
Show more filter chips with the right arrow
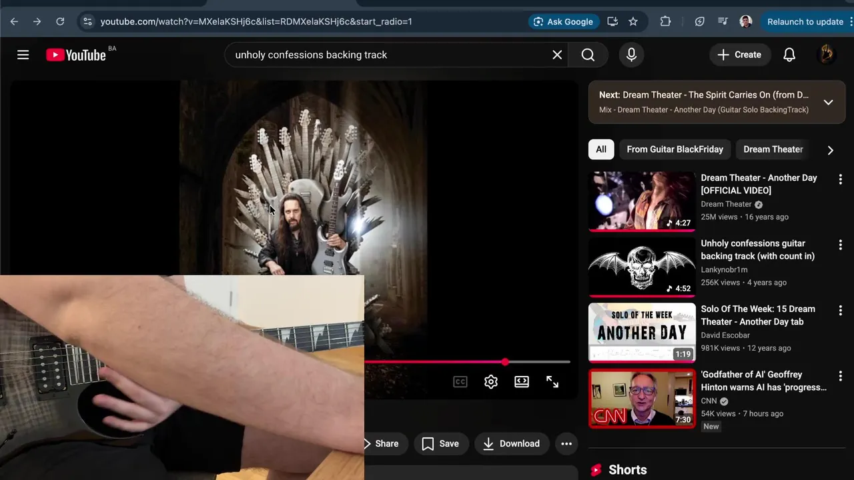830,150
